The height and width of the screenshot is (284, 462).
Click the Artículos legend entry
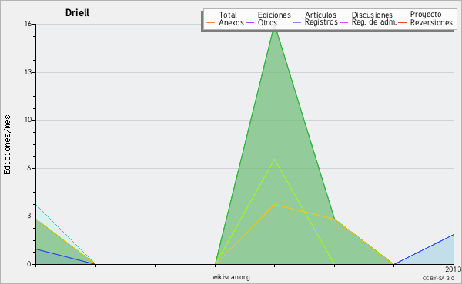tap(320, 15)
